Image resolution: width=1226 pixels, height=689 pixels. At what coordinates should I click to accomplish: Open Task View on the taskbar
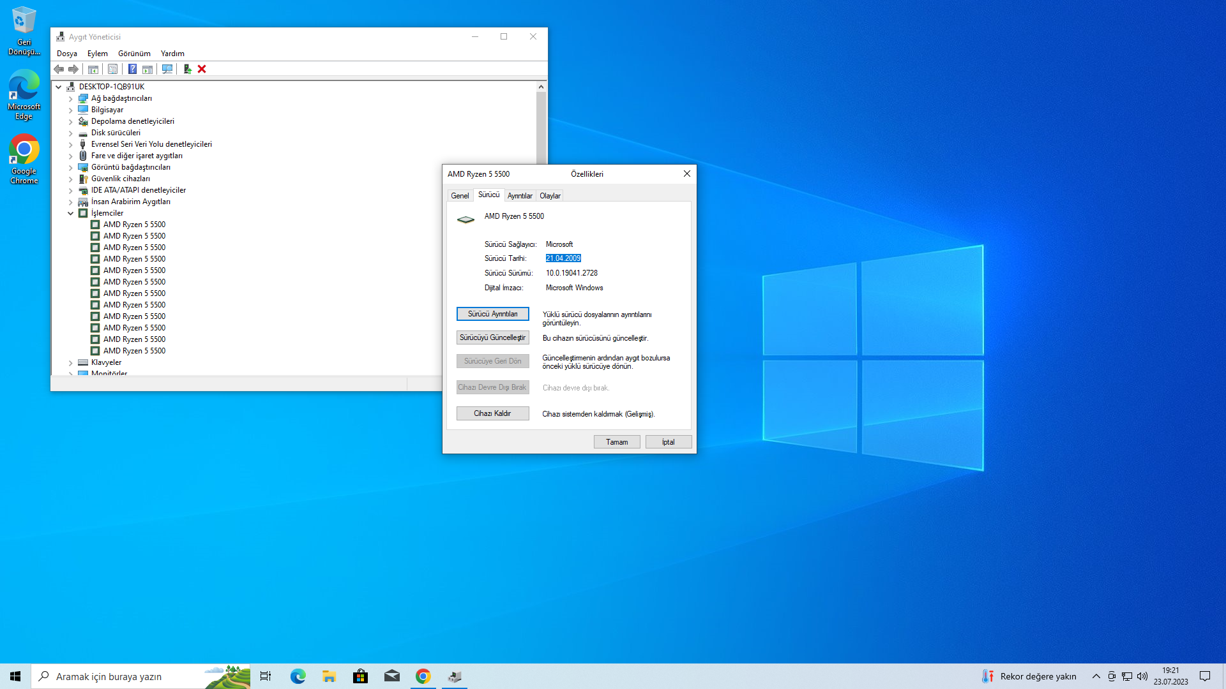click(x=266, y=676)
